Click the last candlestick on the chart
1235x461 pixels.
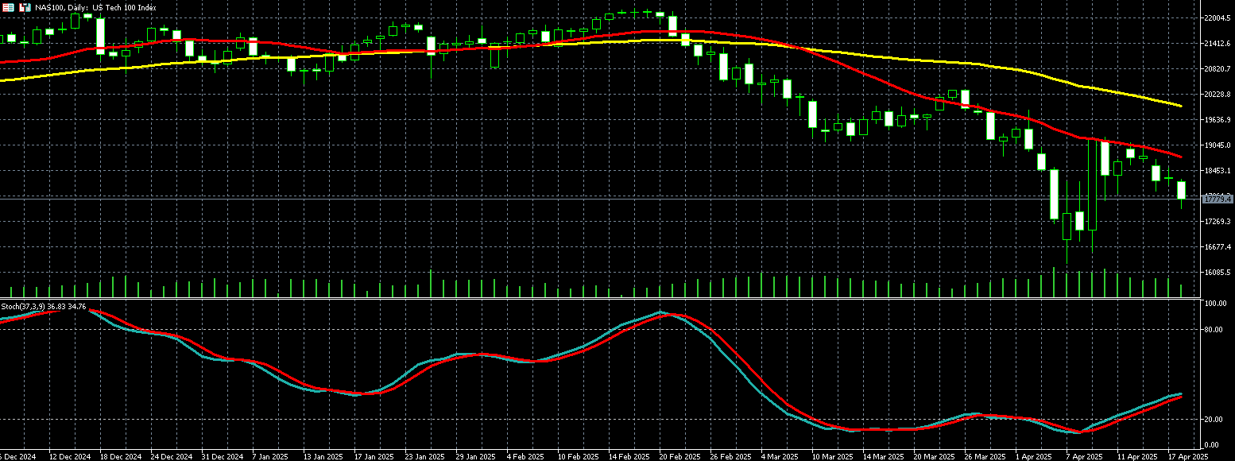[1181, 190]
